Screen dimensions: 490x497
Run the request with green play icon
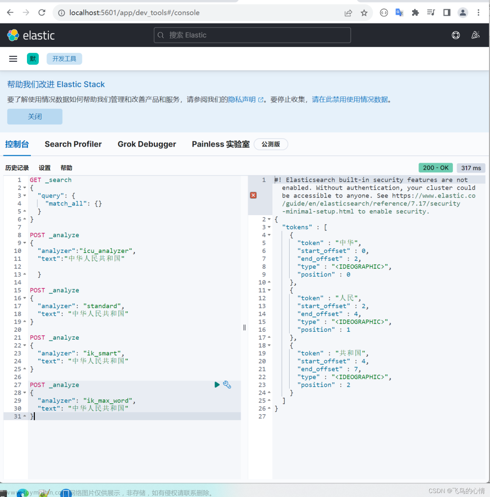click(217, 385)
